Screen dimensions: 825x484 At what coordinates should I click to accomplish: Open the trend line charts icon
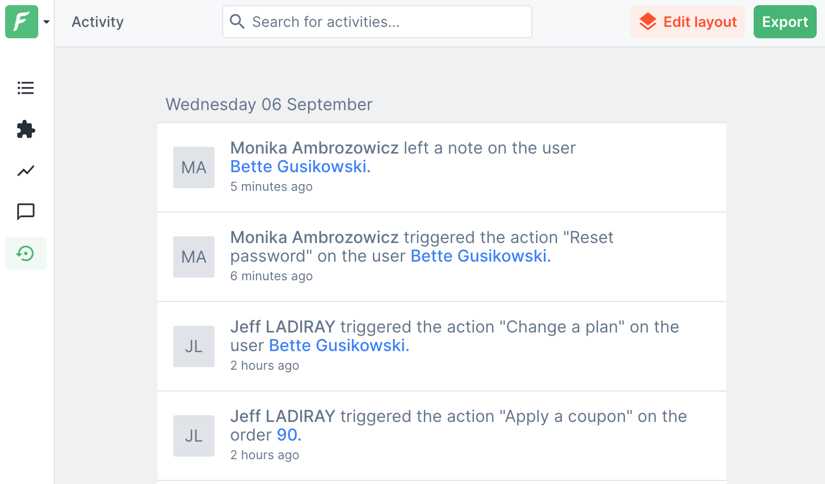pos(25,171)
